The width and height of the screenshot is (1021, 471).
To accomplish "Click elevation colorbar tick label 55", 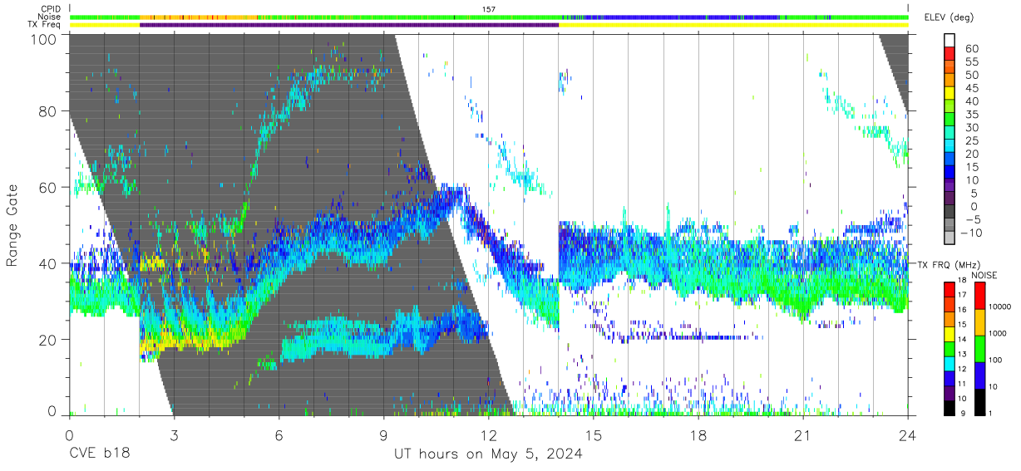I will tap(970, 62).
